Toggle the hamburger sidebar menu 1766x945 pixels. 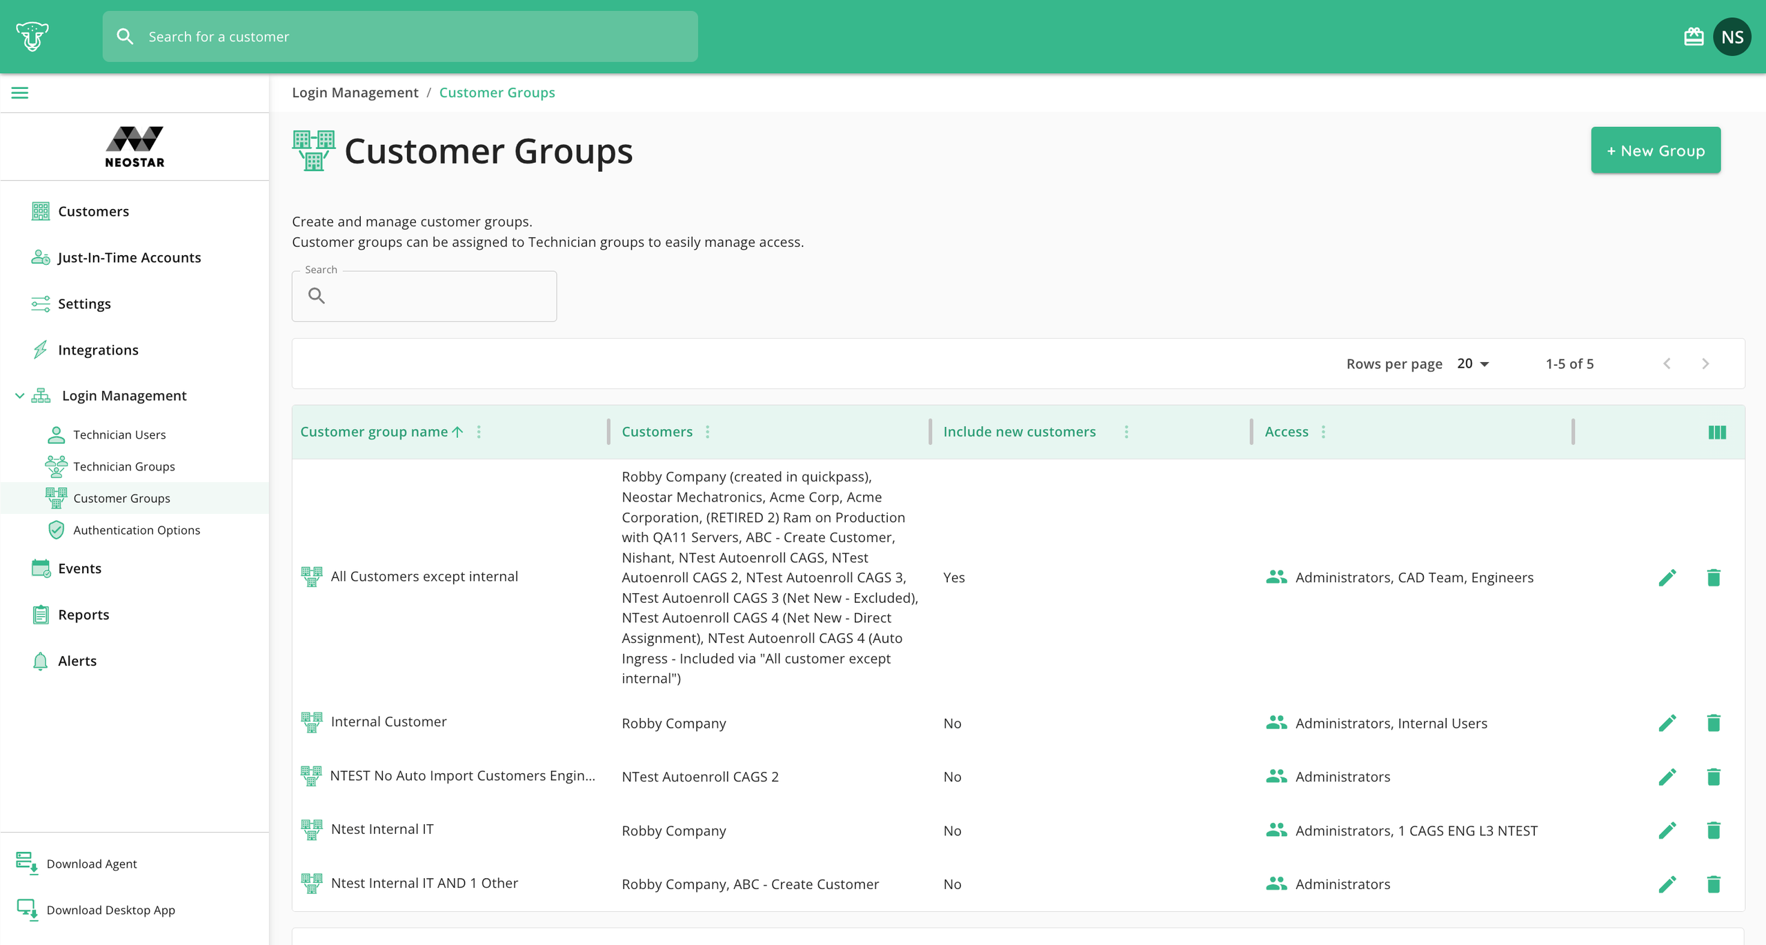pos(20,92)
